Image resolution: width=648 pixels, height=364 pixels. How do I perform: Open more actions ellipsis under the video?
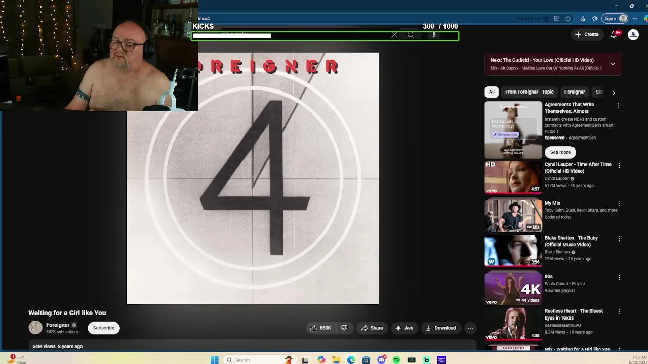[x=470, y=328]
